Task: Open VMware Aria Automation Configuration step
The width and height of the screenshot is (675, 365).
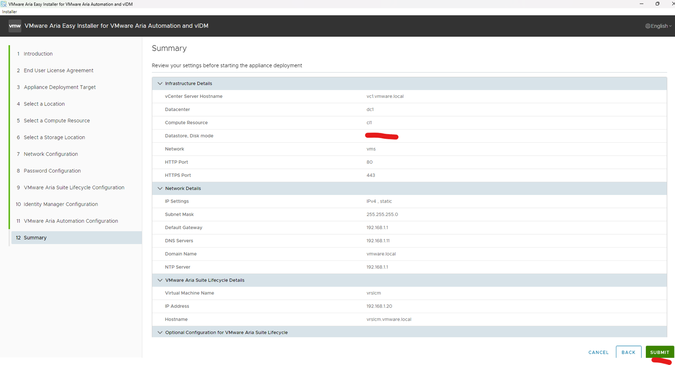Action: click(x=71, y=221)
